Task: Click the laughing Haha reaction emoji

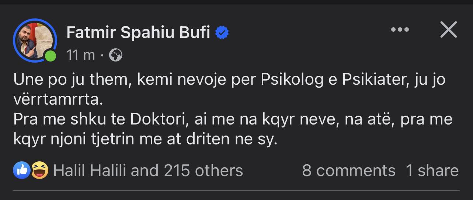Action: [x=39, y=171]
